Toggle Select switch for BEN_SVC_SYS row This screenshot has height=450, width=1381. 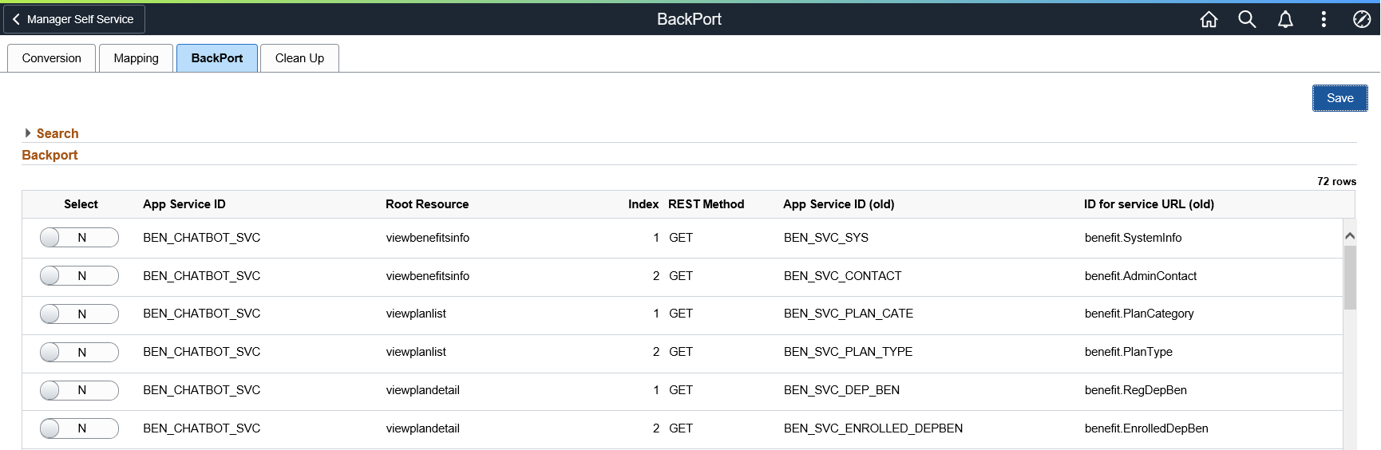(x=79, y=238)
